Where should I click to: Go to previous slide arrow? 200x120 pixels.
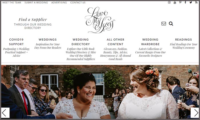pos(5,113)
